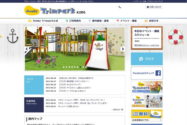Image resolution: width=187 pixels, height=125 pixels.
Task: Click the 館内マップ heading
Action: 35,119
